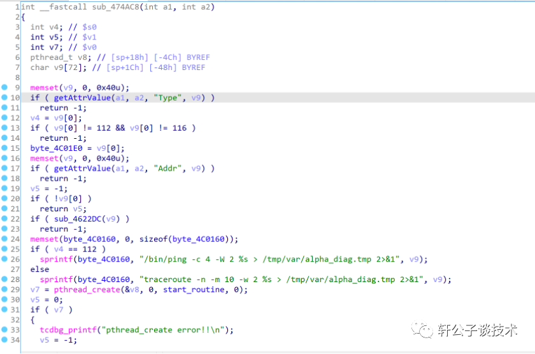Screen dimensions: 535x354
Task: Click the "Addr" string literal
Action: 168,169
